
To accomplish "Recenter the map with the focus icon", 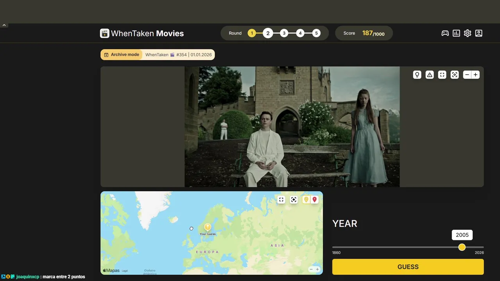I will coord(294,200).
